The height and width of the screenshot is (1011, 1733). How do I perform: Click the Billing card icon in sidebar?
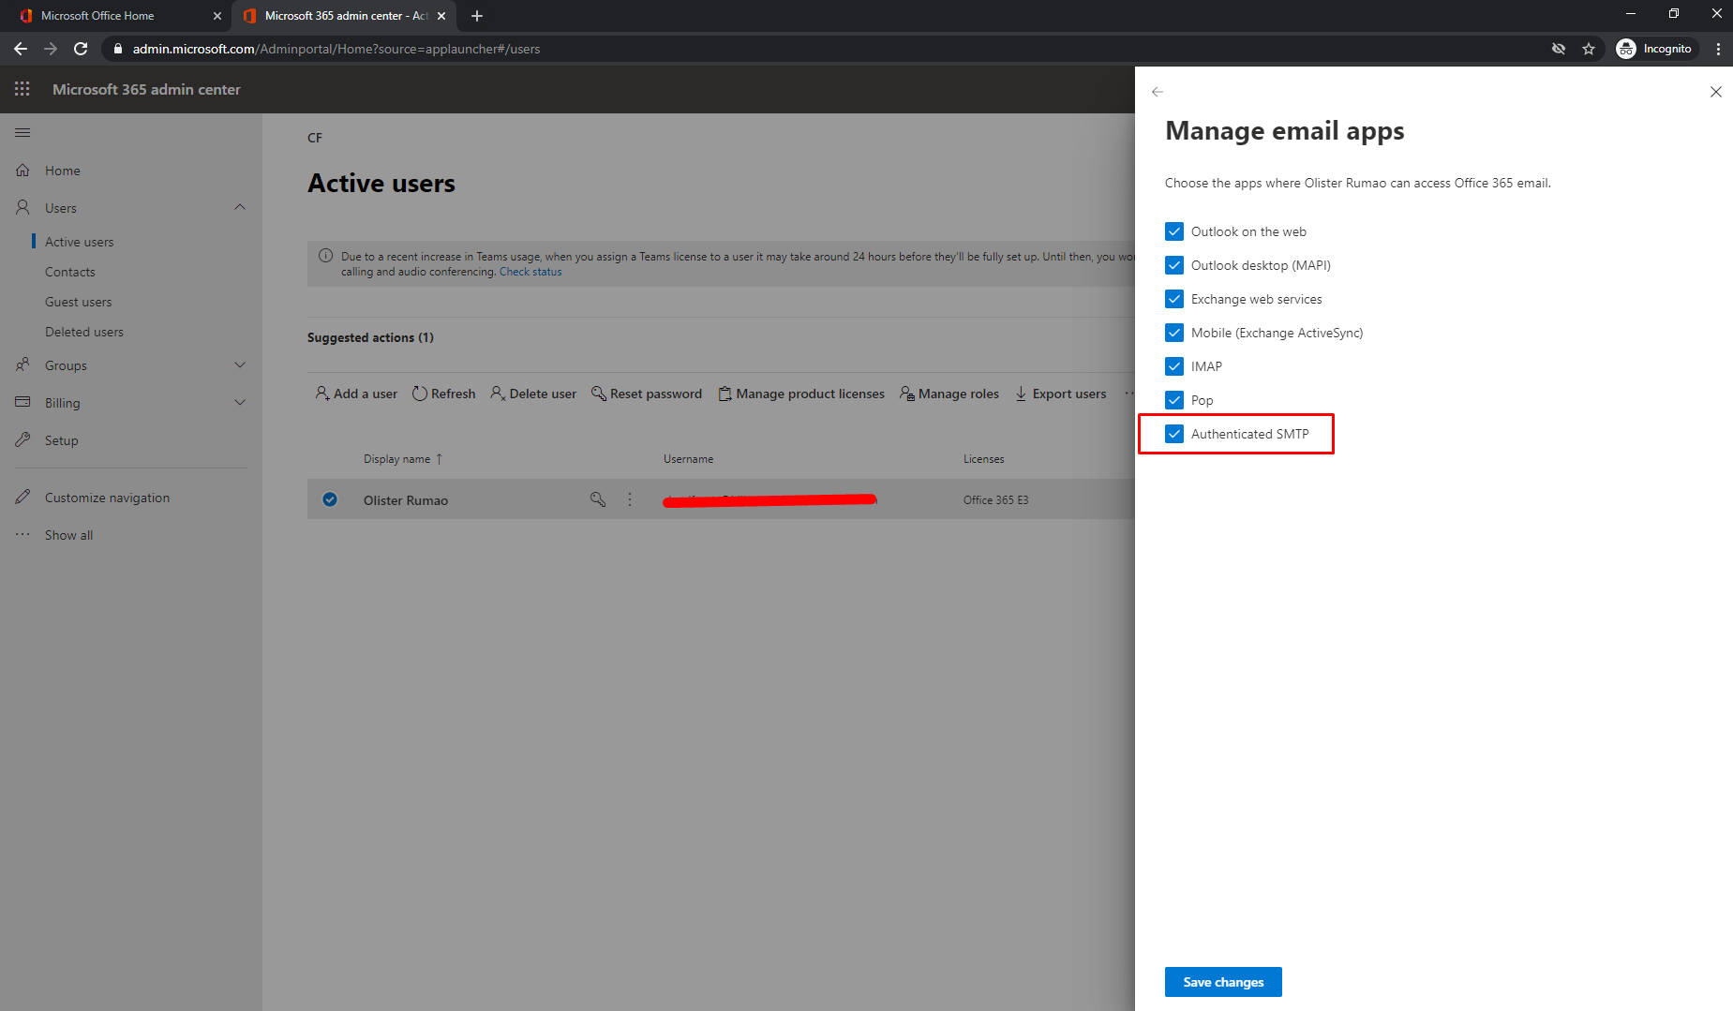click(x=22, y=402)
